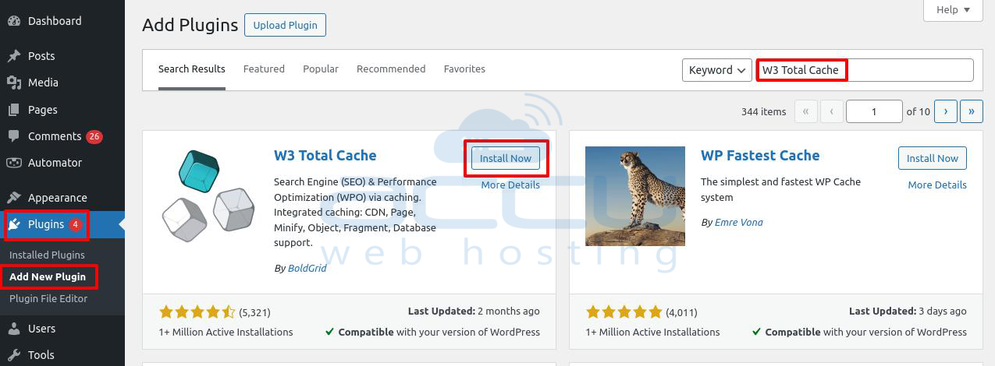The width and height of the screenshot is (995, 366).
Task: Switch to the Popular tab
Action: click(x=321, y=69)
